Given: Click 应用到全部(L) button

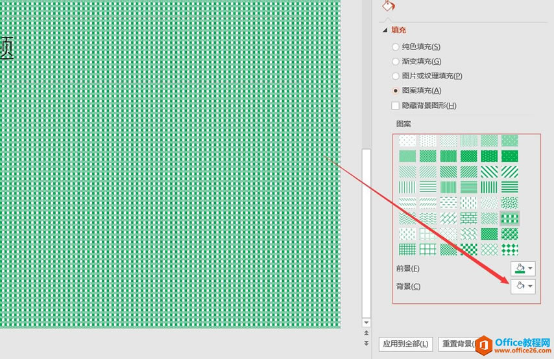Looking at the screenshot, I should tap(405, 344).
